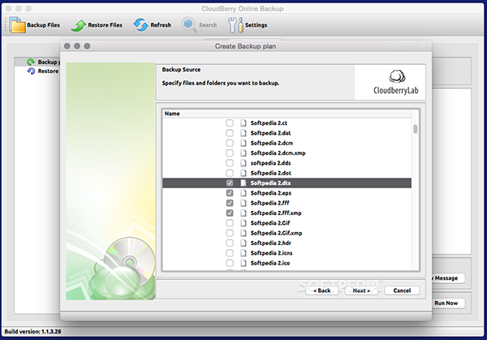Enable the Softpedia 2.dcm.xmp checkbox

230,153
